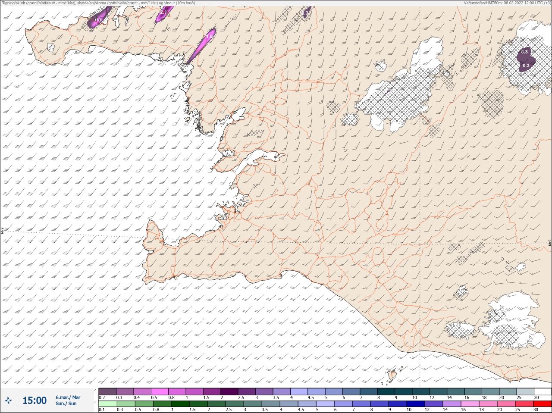Click the date text 6.mar./Mar
This screenshot has width=552, height=413.
coord(68,397)
